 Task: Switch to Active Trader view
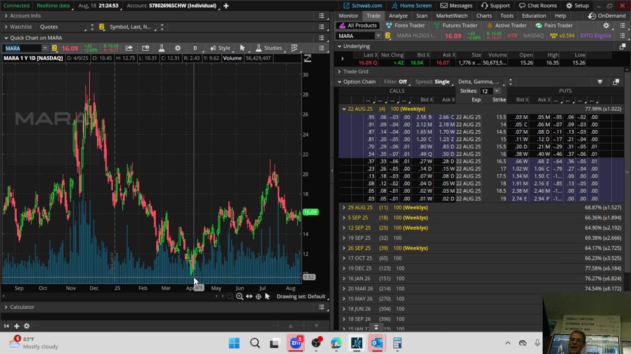pyautogui.click(x=506, y=26)
